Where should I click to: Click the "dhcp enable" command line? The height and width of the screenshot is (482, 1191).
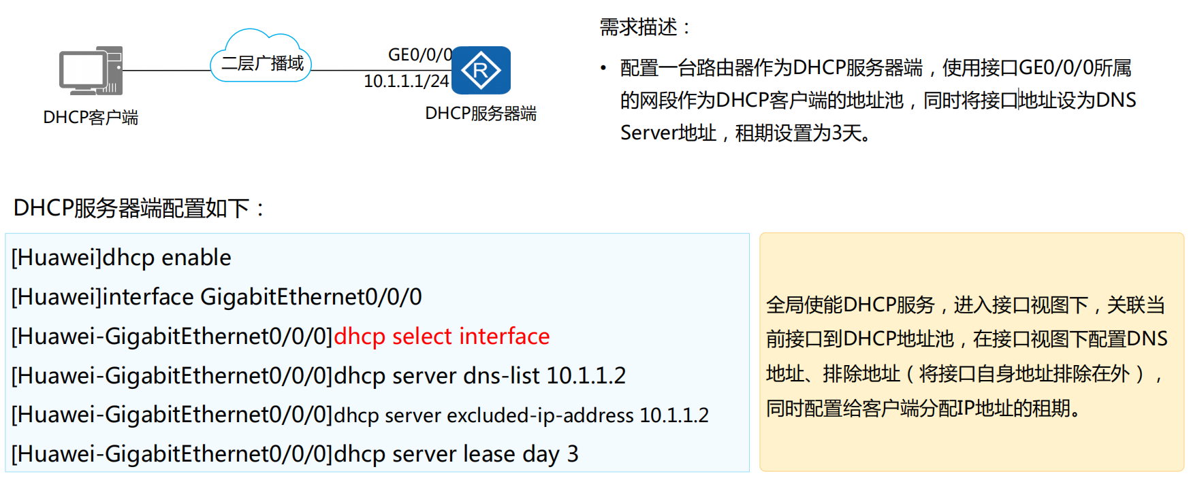(121, 258)
